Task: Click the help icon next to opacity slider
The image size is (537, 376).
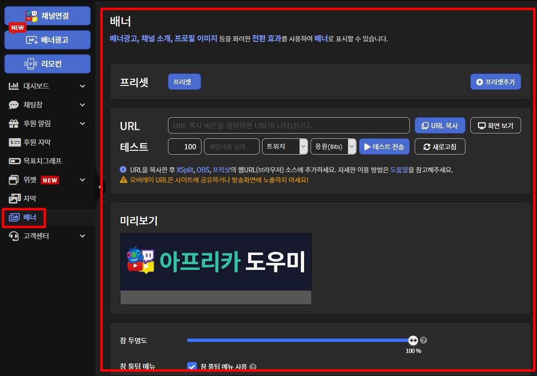Action: click(x=424, y=340)
